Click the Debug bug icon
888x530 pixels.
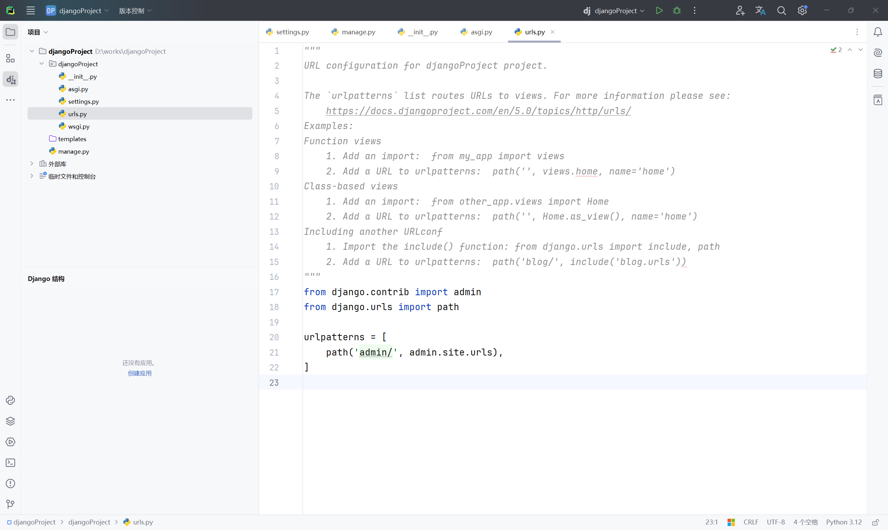tap(677, 11)
